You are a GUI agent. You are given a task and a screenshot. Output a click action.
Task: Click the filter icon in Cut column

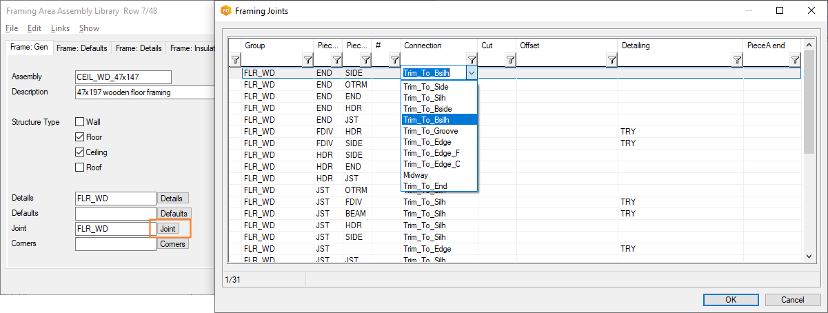click(510, 61)
